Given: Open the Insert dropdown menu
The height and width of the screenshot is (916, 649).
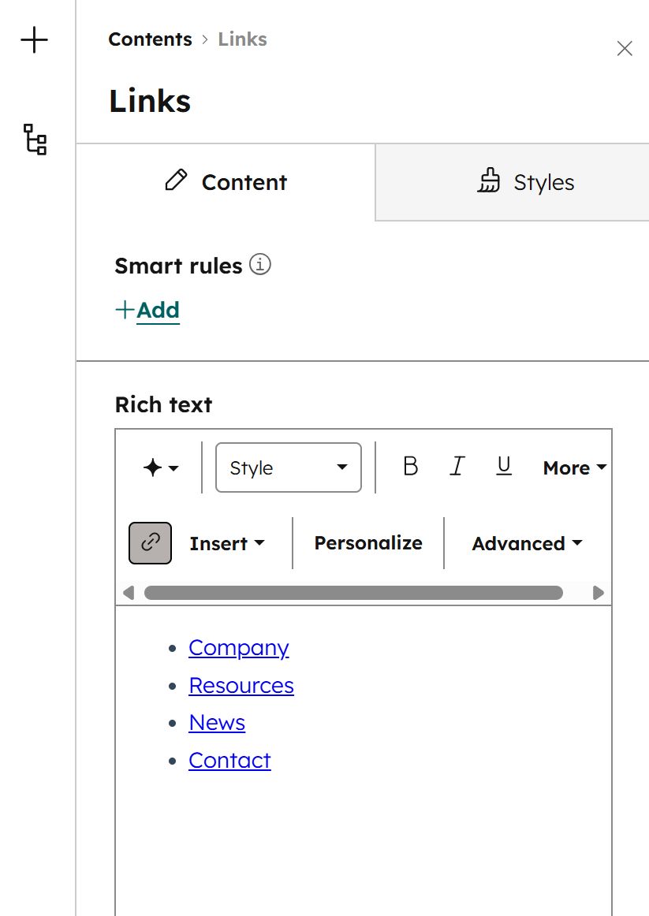Looking at the screenshot, I should (x=226, y=543).
